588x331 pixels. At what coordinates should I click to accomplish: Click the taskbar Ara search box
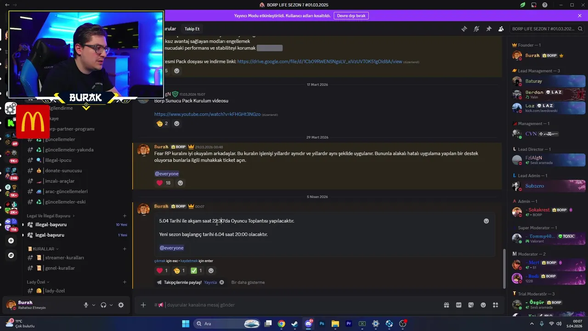tap(227, 324)
